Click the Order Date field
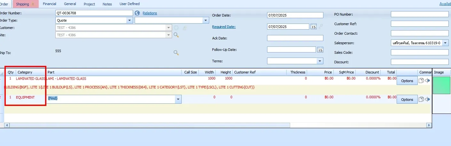Image resolution: width=451 pixels, height=146 pixels. pos(295,15)
